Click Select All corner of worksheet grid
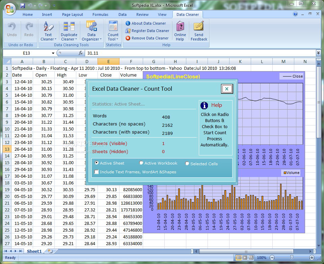Image resolution: width=324 pixels, height=264 pixels. point(7,61)
